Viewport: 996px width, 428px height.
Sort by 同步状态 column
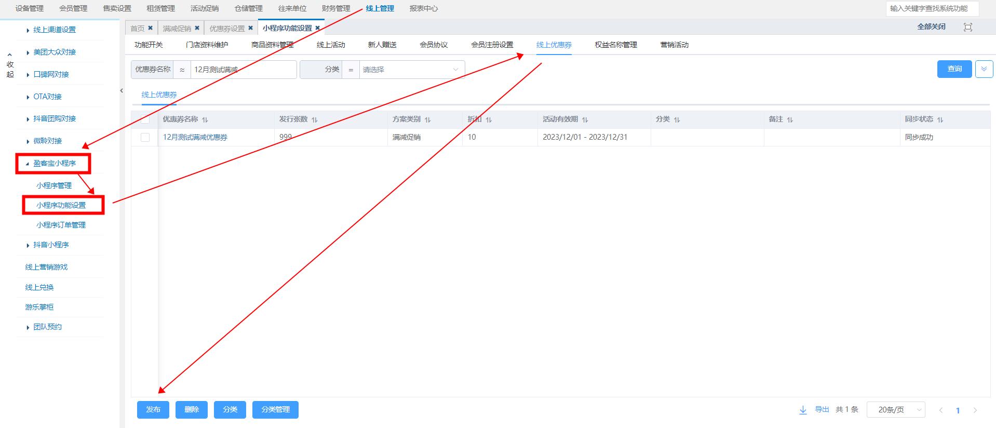[940, 119]
